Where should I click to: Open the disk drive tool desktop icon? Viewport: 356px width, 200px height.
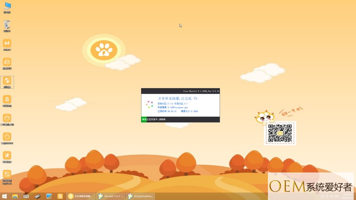click(7, 62)
